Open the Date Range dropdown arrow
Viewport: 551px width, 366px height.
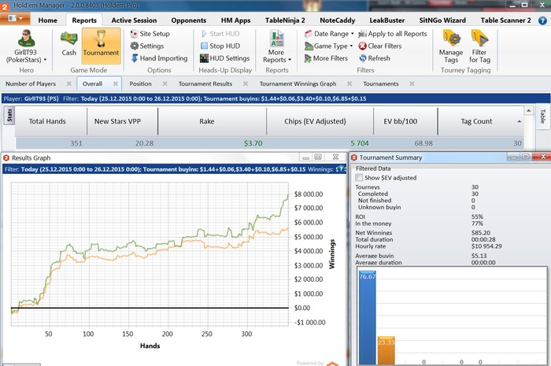click(352, 34)
